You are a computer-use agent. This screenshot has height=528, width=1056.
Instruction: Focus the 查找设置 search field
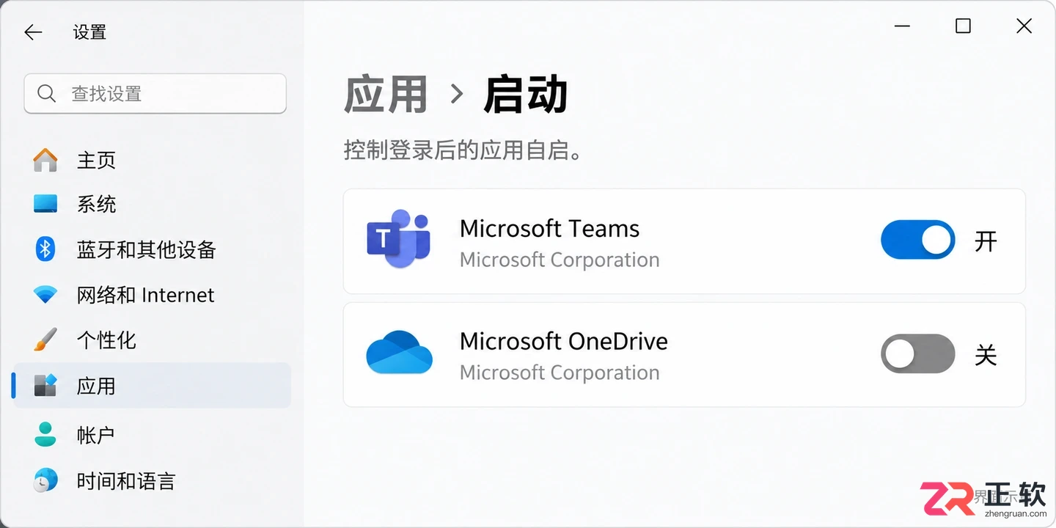click(x=155, y=94)
